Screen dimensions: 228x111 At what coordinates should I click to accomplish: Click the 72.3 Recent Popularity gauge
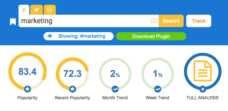(72, 74)
